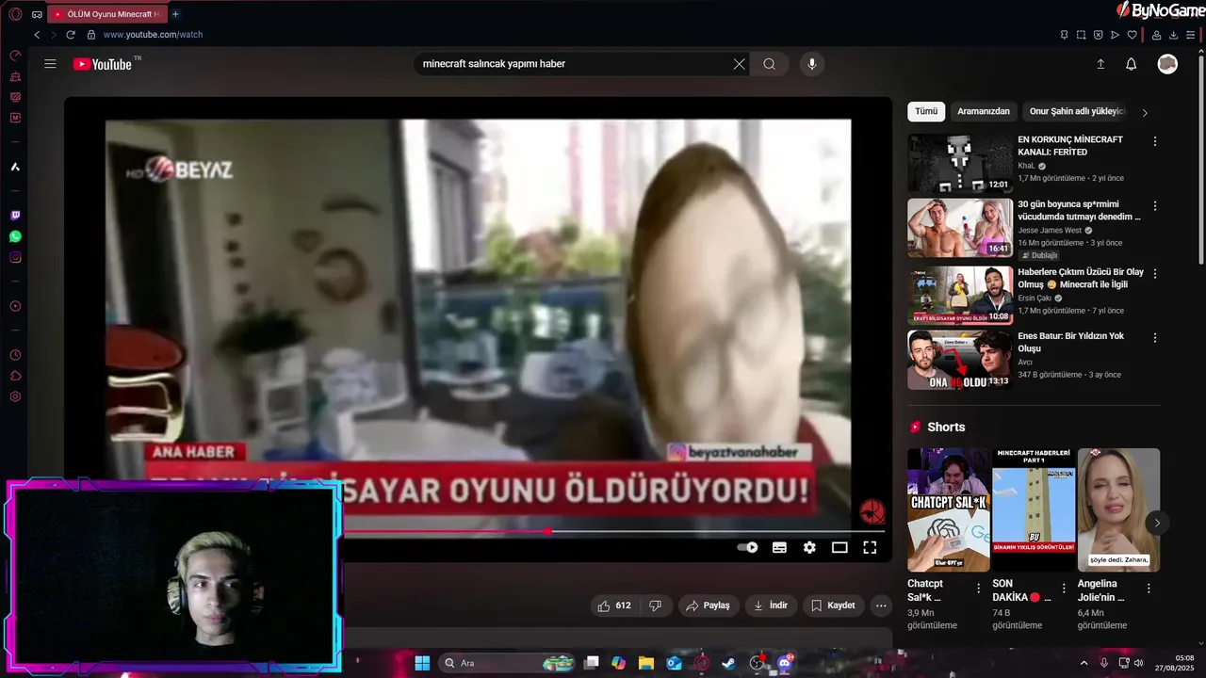This screenshot has height=678, width=1206.
Task: Open the Opera easy setup sliders icon
Action: [1191, 35]
